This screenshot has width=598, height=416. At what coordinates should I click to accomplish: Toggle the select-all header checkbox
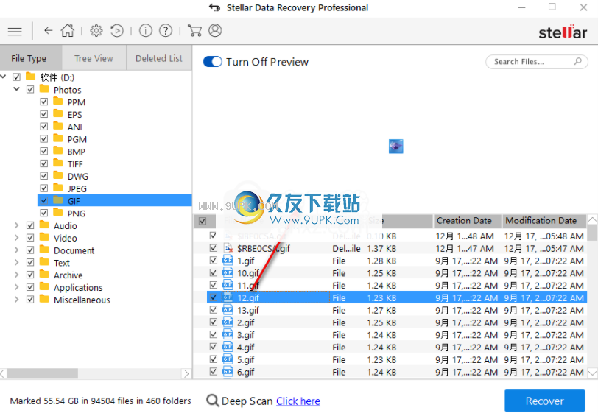(x=203, y=221)
